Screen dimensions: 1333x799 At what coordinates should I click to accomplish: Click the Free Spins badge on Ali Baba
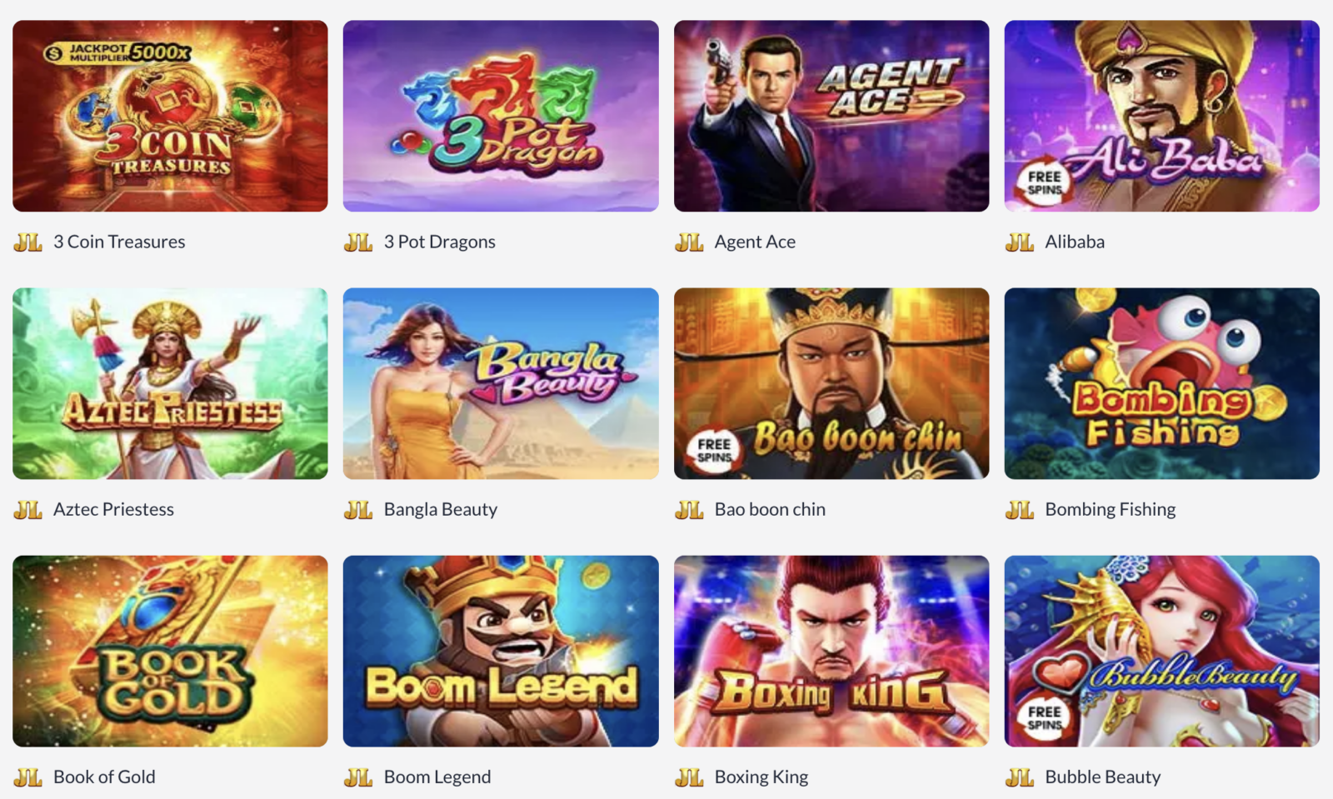click(x=1043, y=182)
